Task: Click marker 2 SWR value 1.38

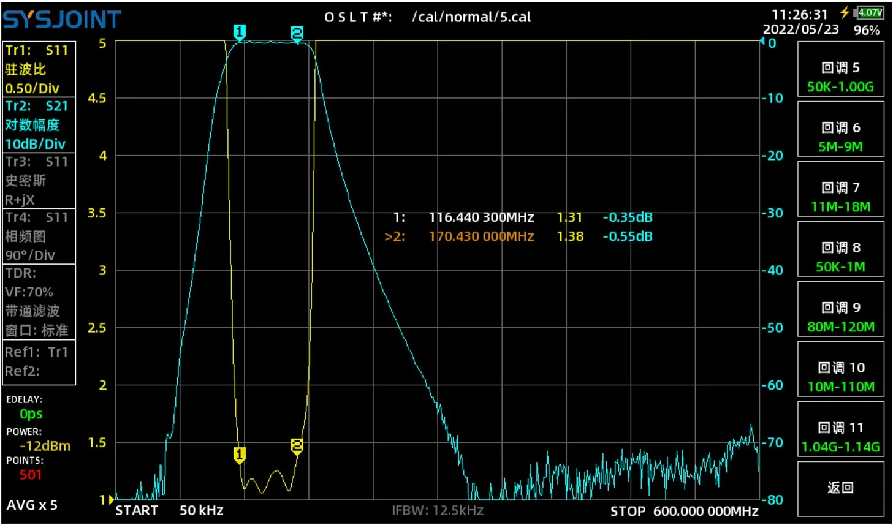Action: tap(570, 236)
